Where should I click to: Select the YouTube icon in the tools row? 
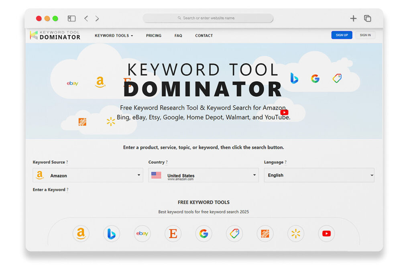(326, 233)
